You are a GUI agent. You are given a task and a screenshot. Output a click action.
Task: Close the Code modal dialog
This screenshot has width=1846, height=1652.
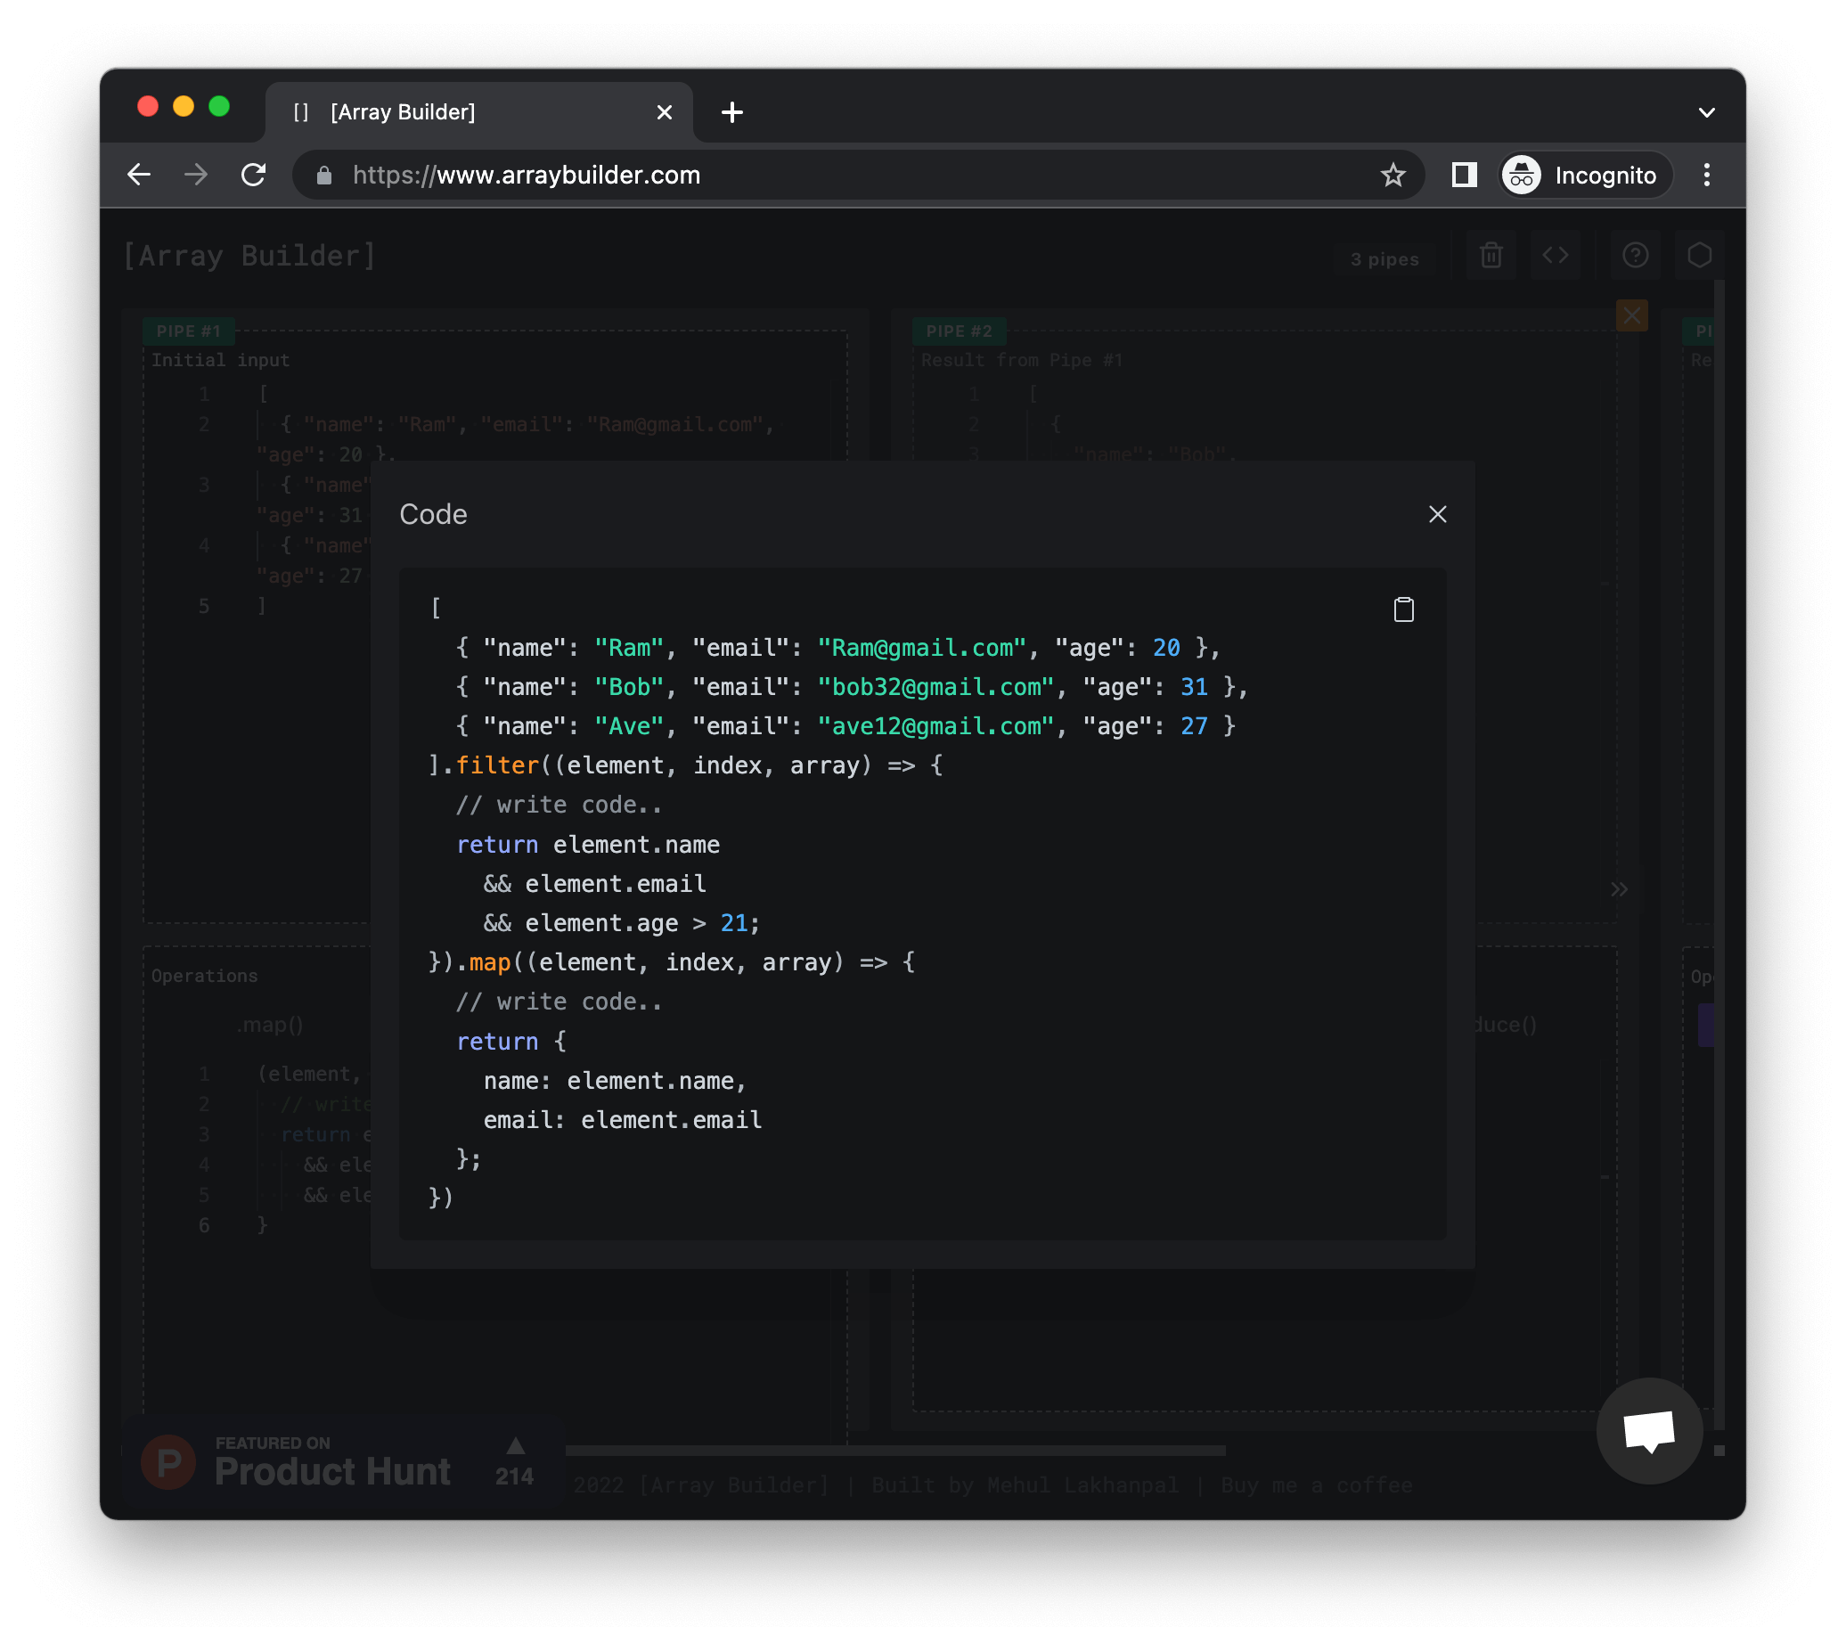pos(1438,513)
